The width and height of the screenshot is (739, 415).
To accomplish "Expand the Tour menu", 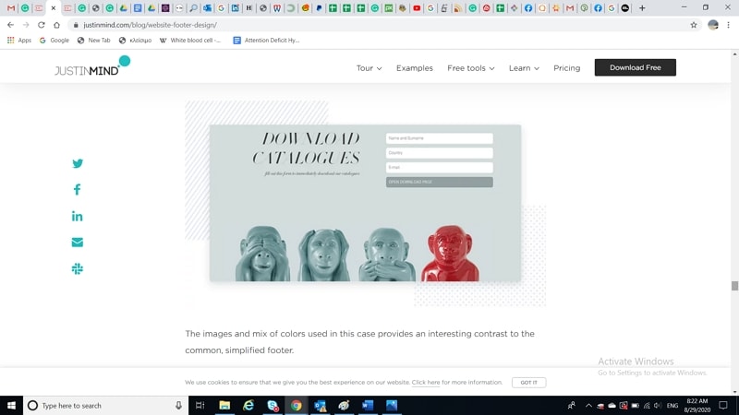I will [x=369, y=68].
